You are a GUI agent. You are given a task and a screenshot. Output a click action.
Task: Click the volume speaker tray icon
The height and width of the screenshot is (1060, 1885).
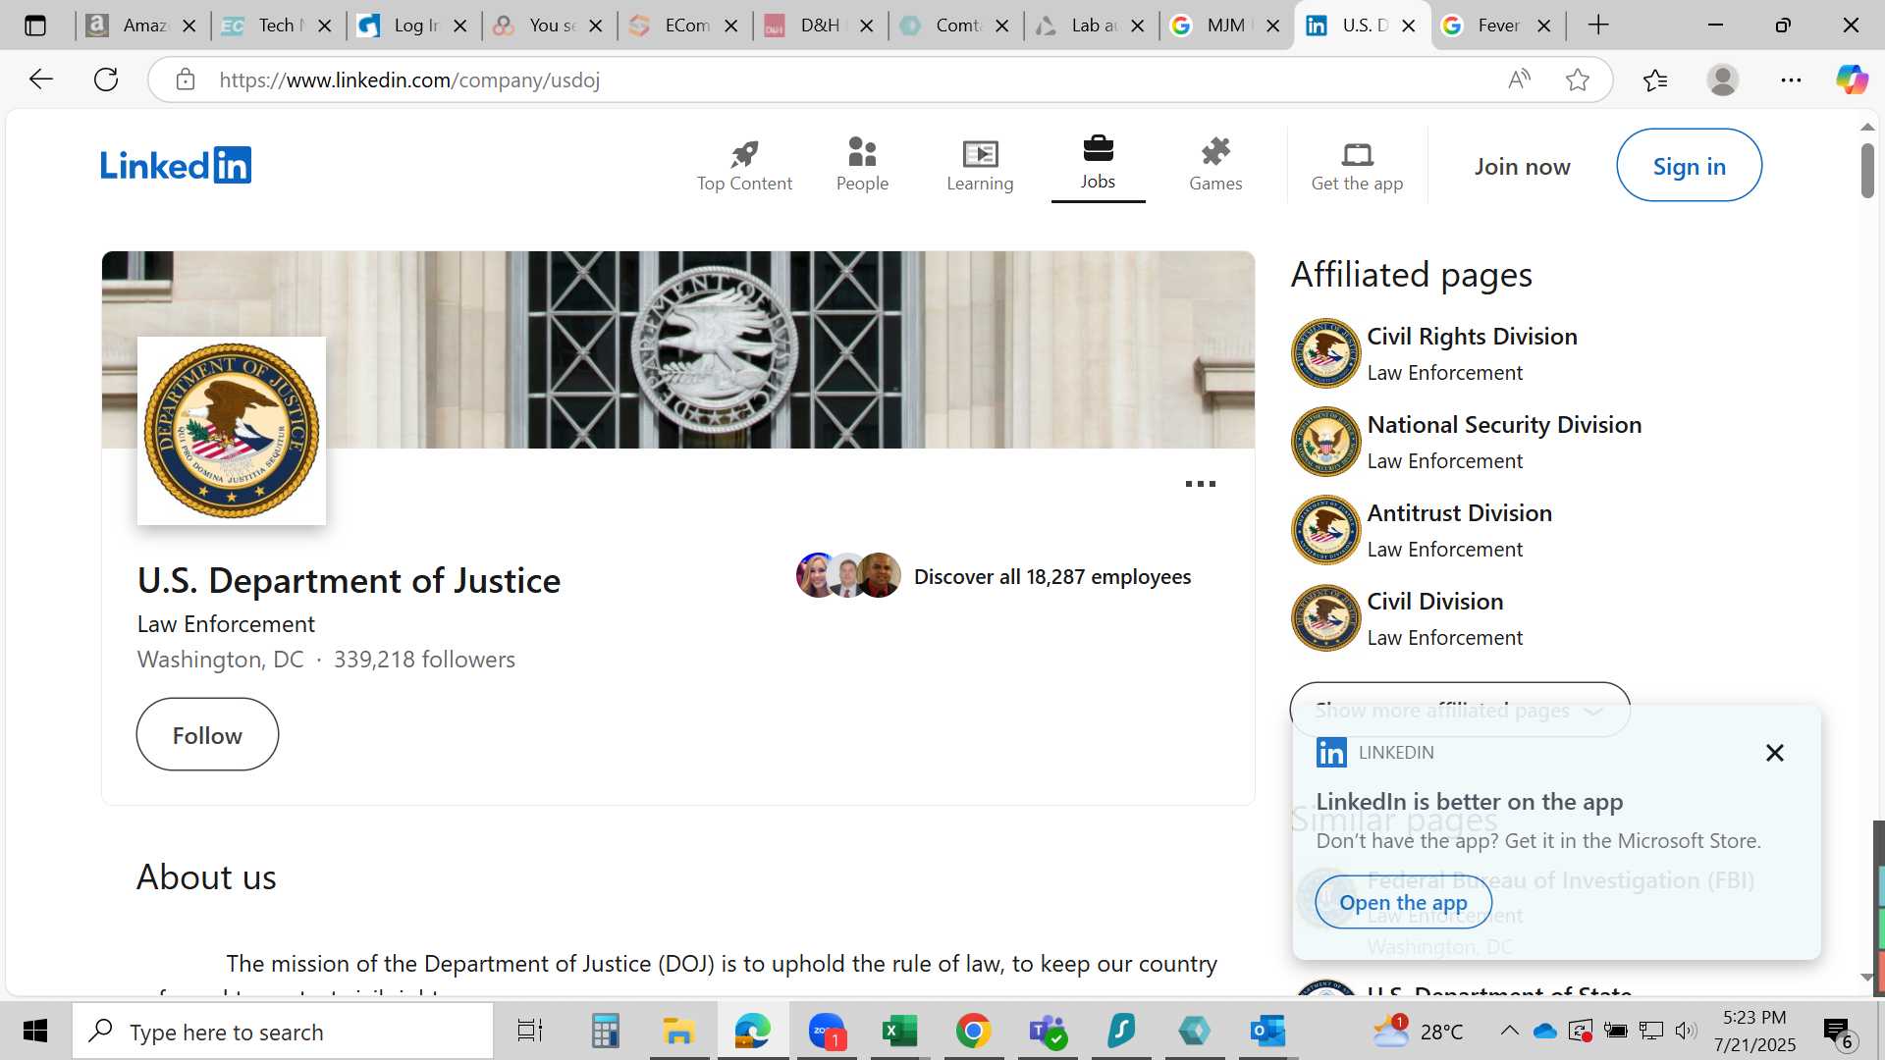tap(1686, 1031)
